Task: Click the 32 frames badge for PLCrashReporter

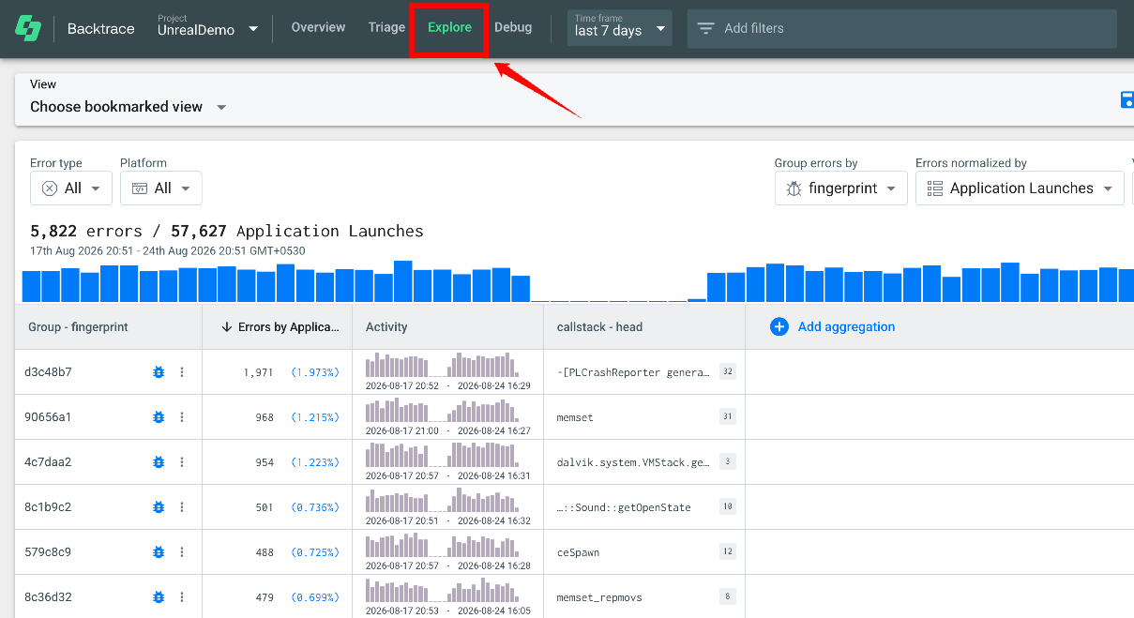Action: coord(728,371)
